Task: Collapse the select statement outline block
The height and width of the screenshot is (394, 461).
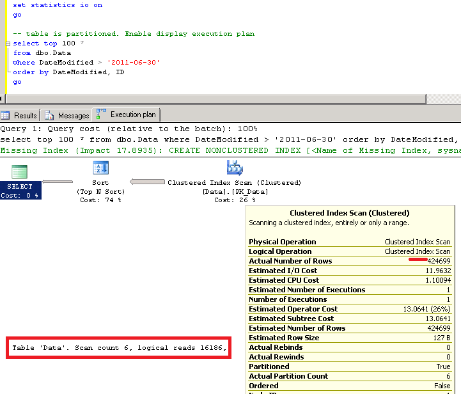Action: tap(8, 43)
